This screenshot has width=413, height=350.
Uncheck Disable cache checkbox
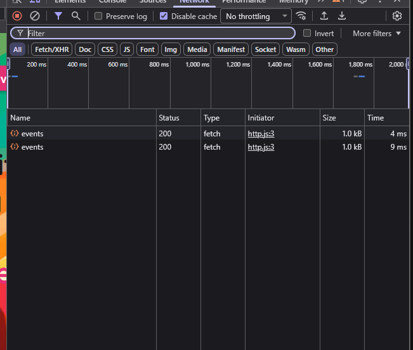click(x=164, y=16)
